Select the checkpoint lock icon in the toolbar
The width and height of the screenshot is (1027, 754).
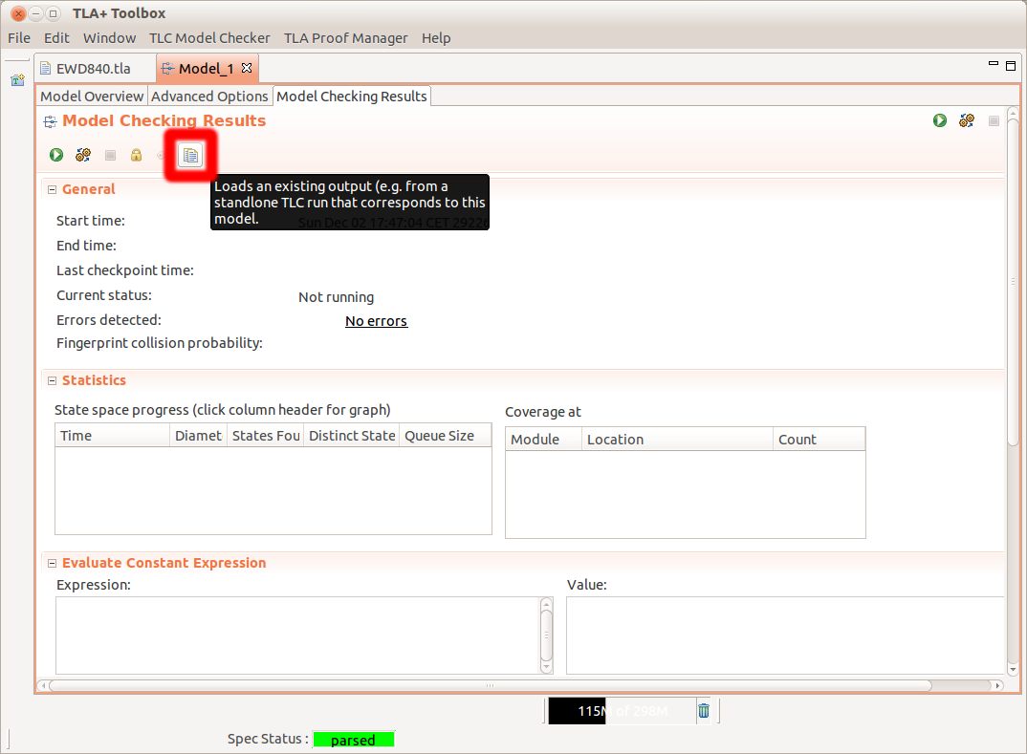coord(136,154)
